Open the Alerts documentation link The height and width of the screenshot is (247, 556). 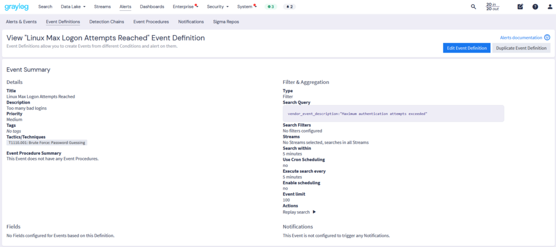(x=521, y=37)
